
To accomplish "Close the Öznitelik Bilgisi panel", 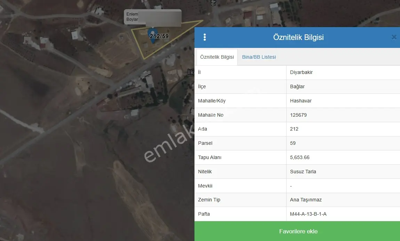I will (x=394, y=37).
